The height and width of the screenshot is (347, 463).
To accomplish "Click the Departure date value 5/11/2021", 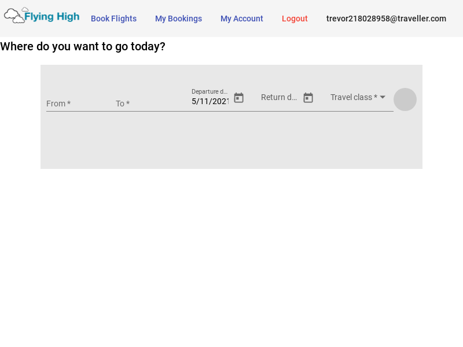I will 210,101.
